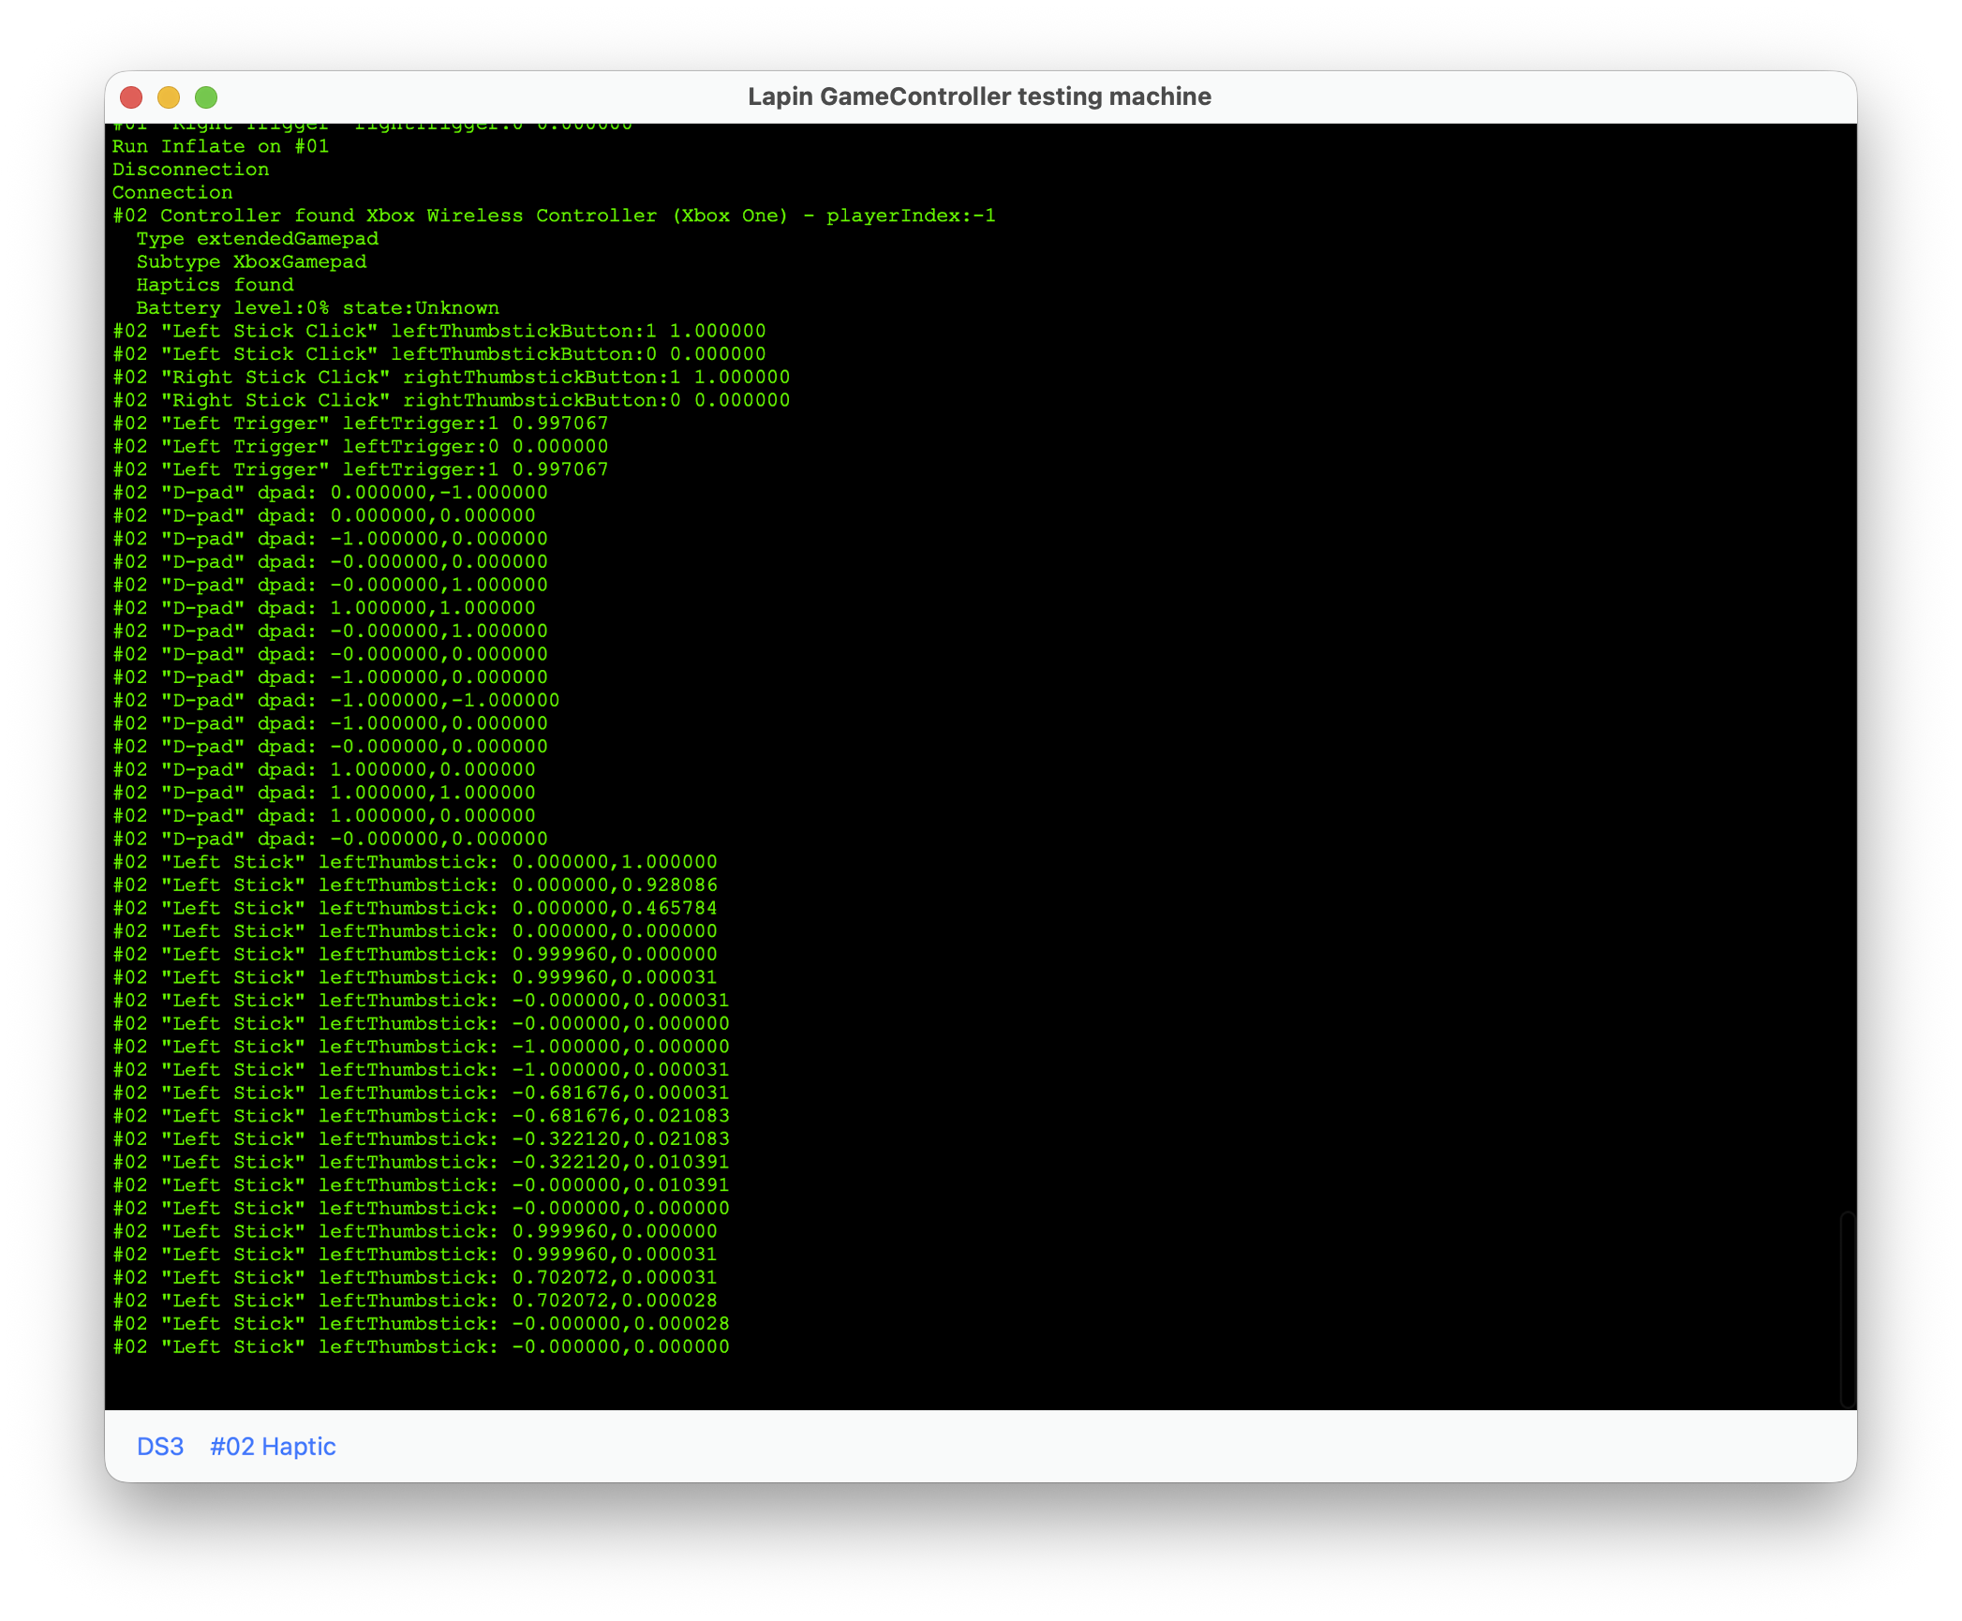The width and height of the screenshot is (1962, 1621).
Task: Click the DS3 button
Action: 160,1447
